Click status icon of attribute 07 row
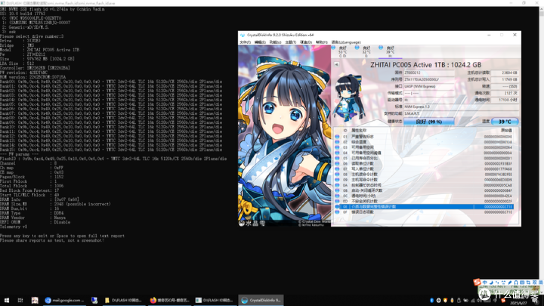 [337, 169]
